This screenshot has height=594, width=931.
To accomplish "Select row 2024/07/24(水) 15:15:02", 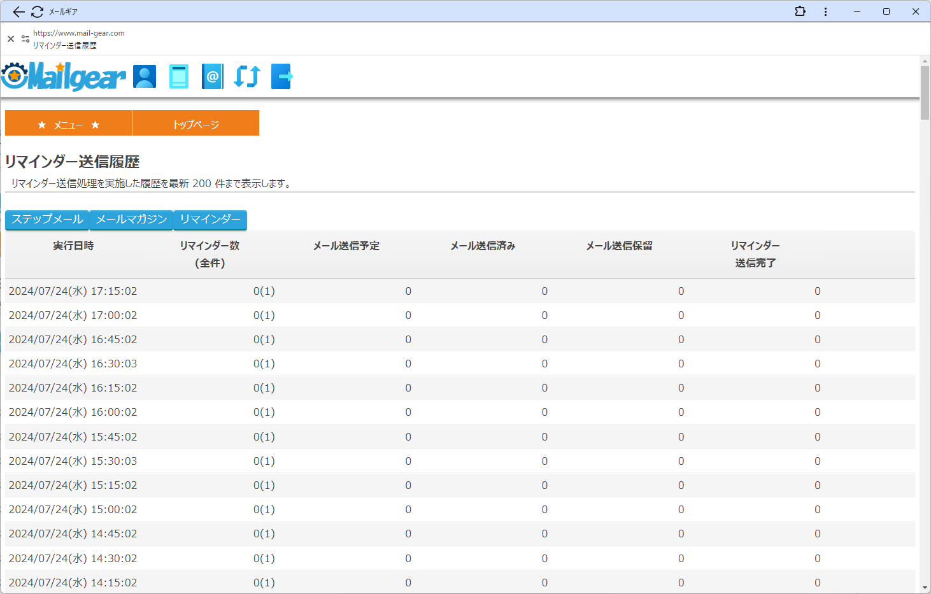I will pos(460,485).
